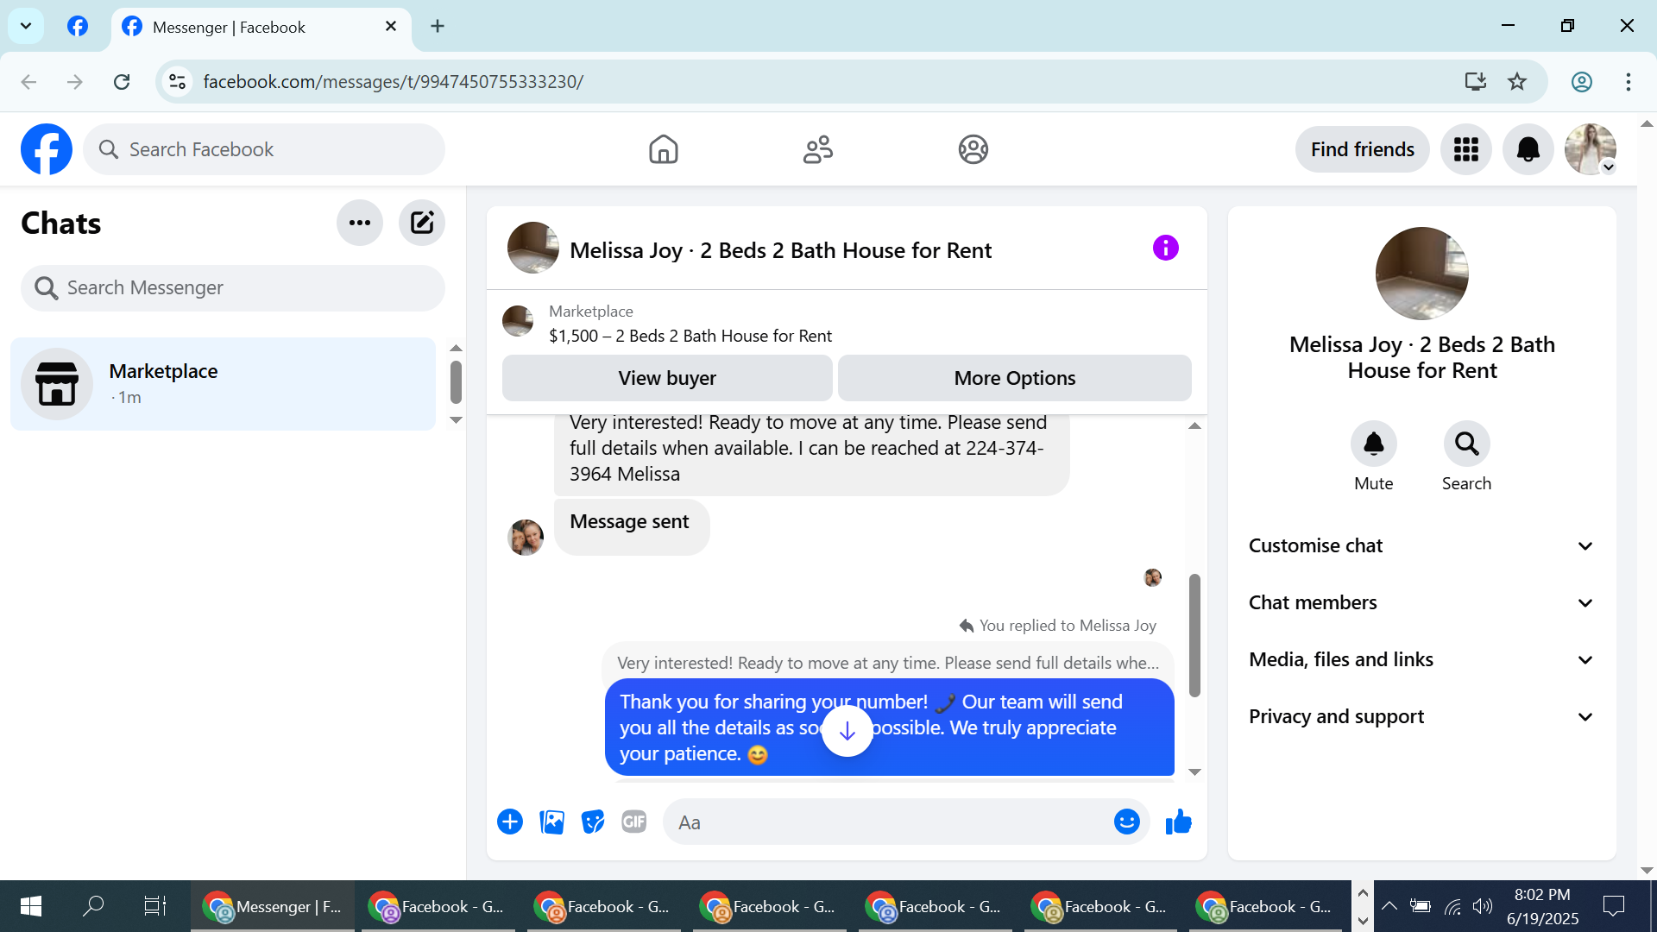Open more actions plus icon in composer
The height and width of the screenshot is (932, 1657).
point(510,822)
